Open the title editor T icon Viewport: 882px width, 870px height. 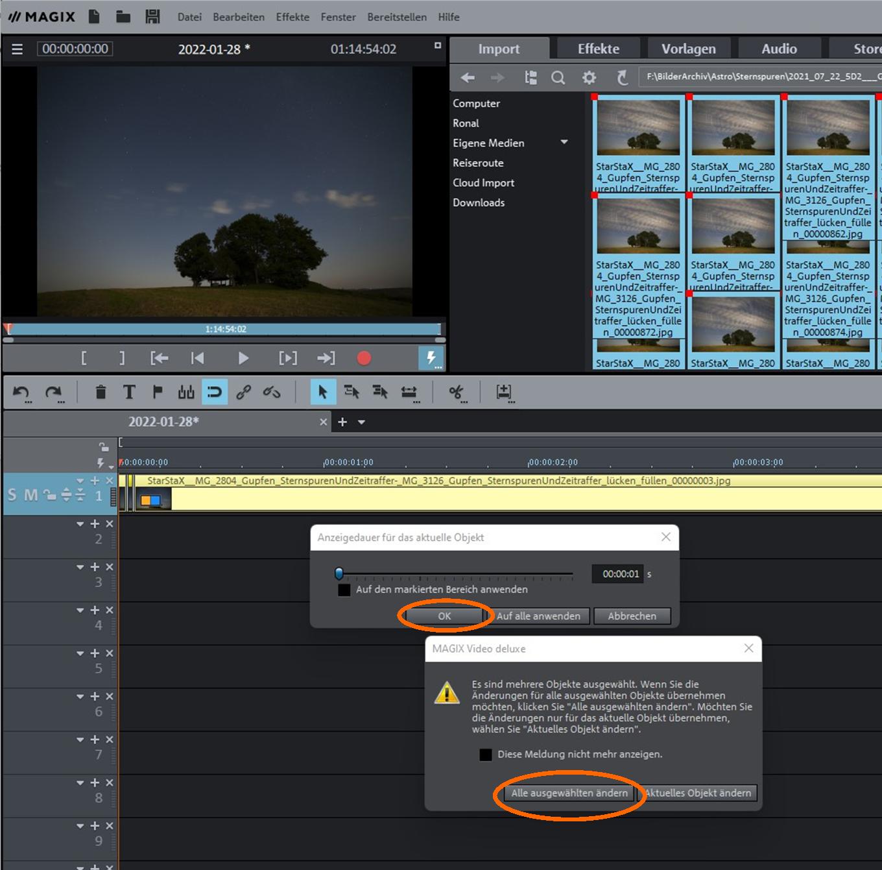pyautogui.click(x=129, y=392)
